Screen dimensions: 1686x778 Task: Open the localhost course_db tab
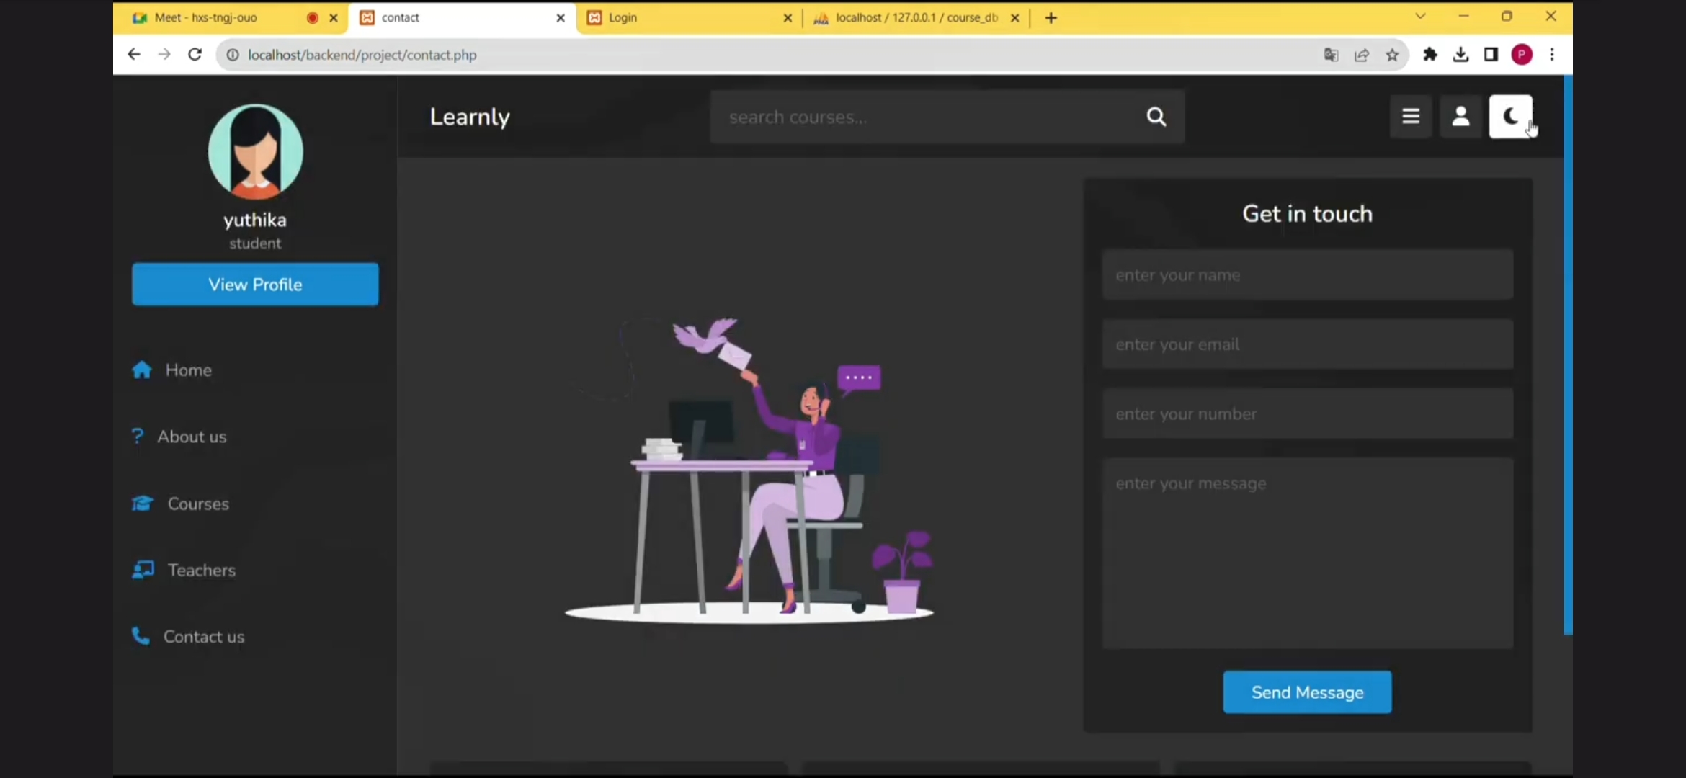click(911, 17)
